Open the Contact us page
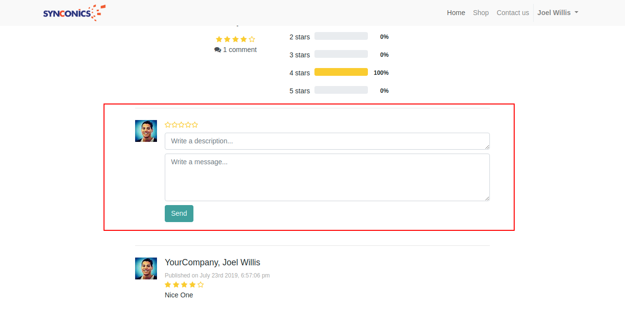 tap(512, 13)
